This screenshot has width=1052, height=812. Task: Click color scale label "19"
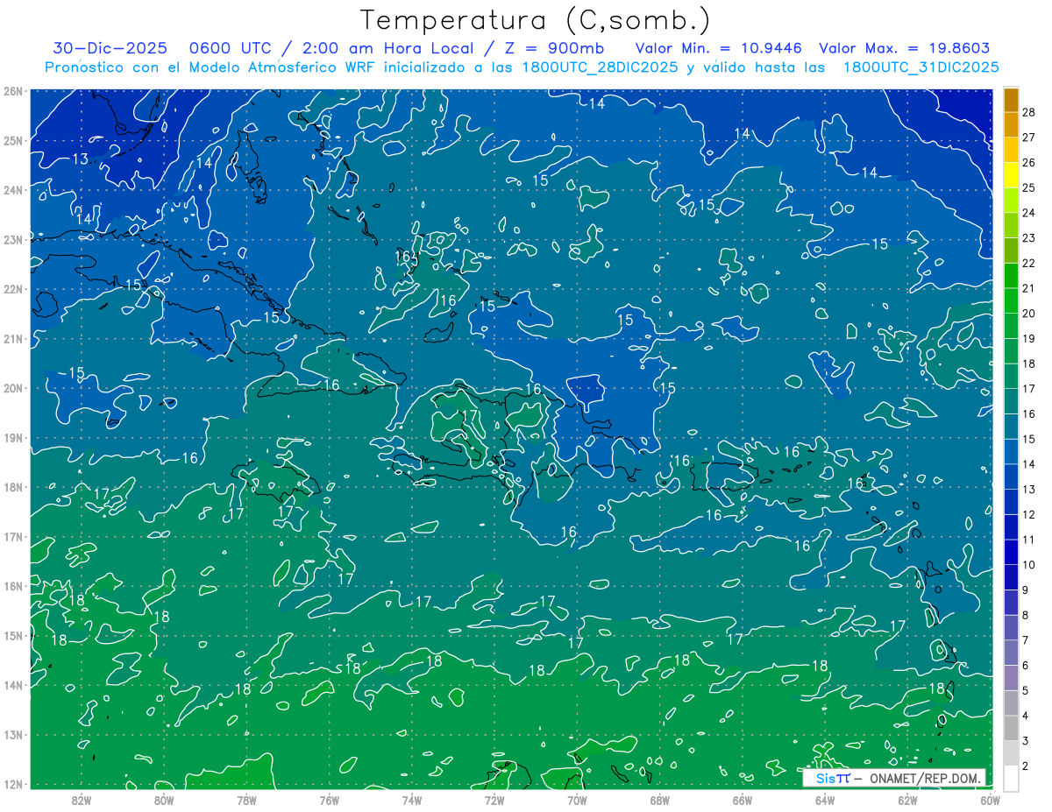pyautogui.click(x=1028, y=338)
